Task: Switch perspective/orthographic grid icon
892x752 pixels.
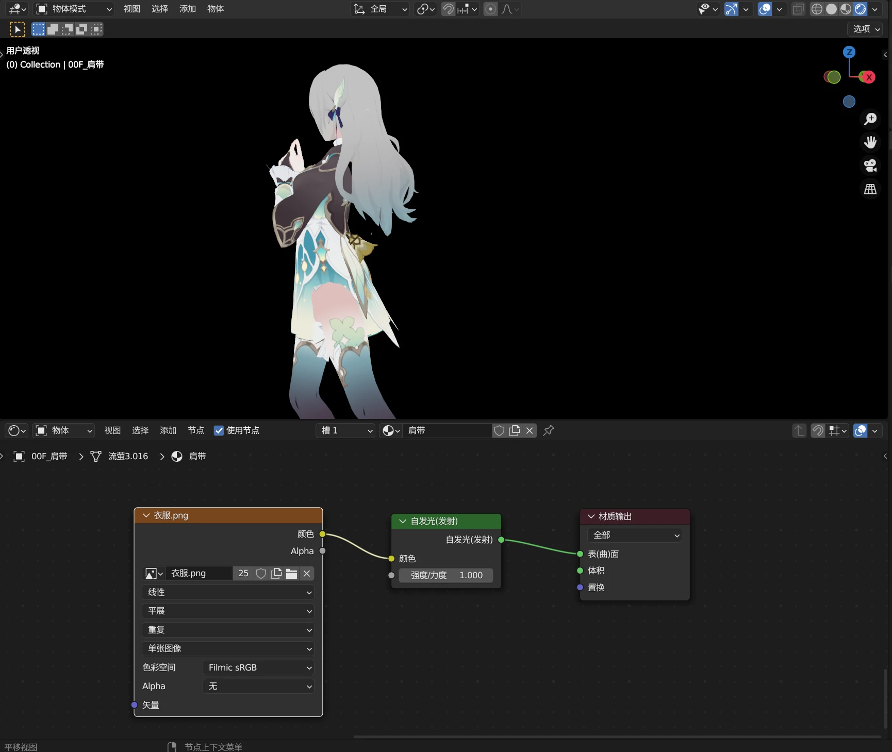Action: pos(870,189)
